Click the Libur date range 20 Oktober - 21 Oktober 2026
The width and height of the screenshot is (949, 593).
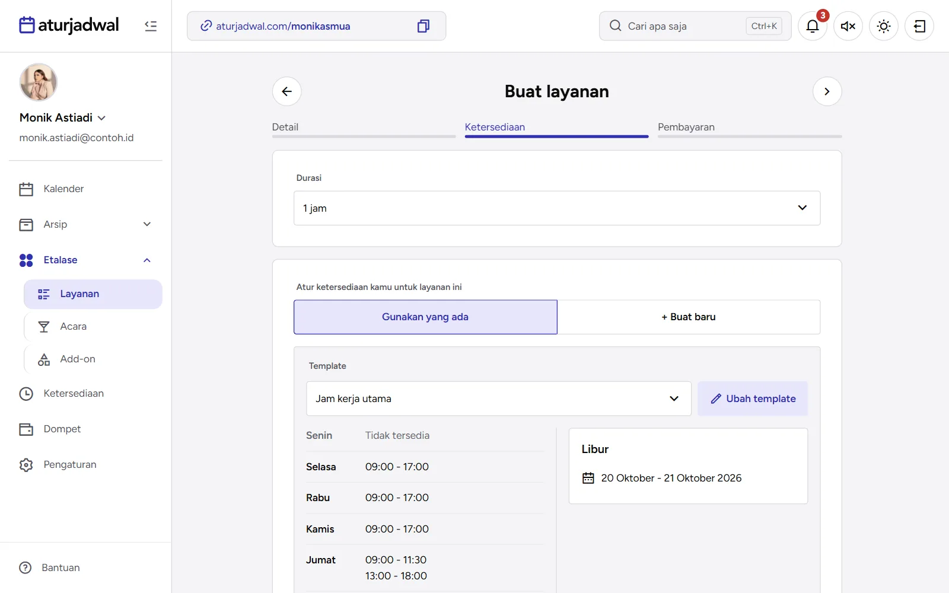click(671, 478)
